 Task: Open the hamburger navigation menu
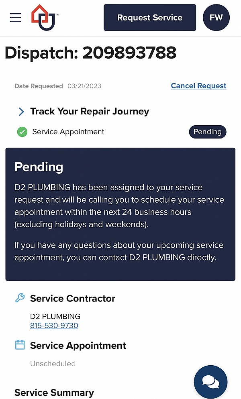[x=16, y=18]
